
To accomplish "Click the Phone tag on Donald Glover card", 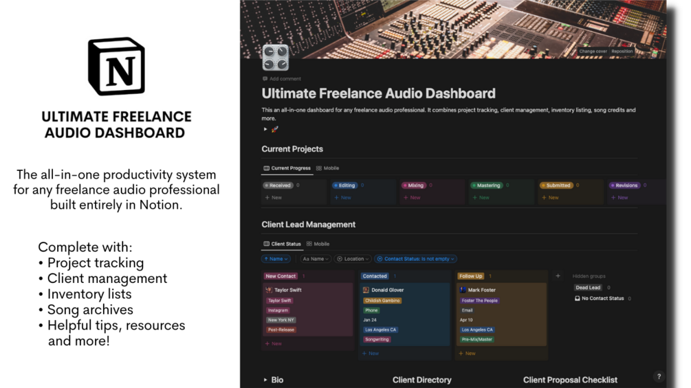I will coord(371,310).
